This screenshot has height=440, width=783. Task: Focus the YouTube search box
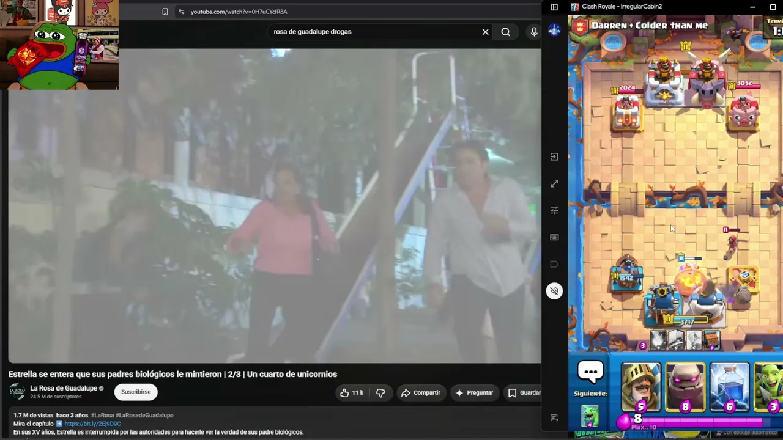pos(373,32)
